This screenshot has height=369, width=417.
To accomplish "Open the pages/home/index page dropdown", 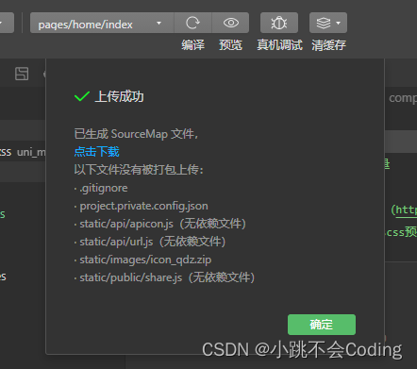I will click(x=102, y=23).
